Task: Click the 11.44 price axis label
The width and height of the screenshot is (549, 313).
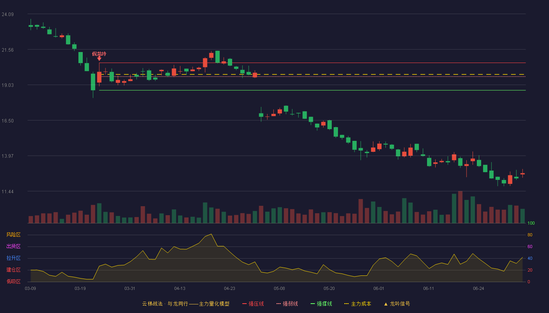Action: 8,192
